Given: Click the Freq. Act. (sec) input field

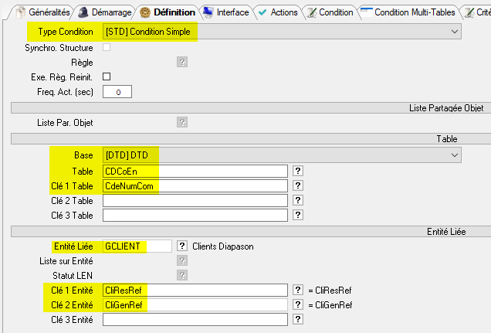Looking at the screenshot, I should tap(117, 92).
